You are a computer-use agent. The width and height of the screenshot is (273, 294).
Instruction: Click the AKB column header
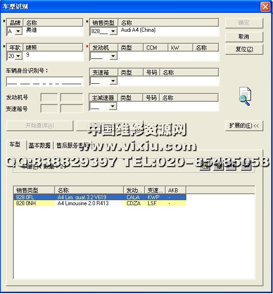[176, 190]
